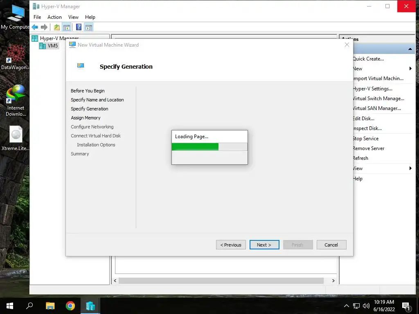Click Refresh in Actions pane
The width and height of the screenshot is (419, 314).
[x=360, y=158]
